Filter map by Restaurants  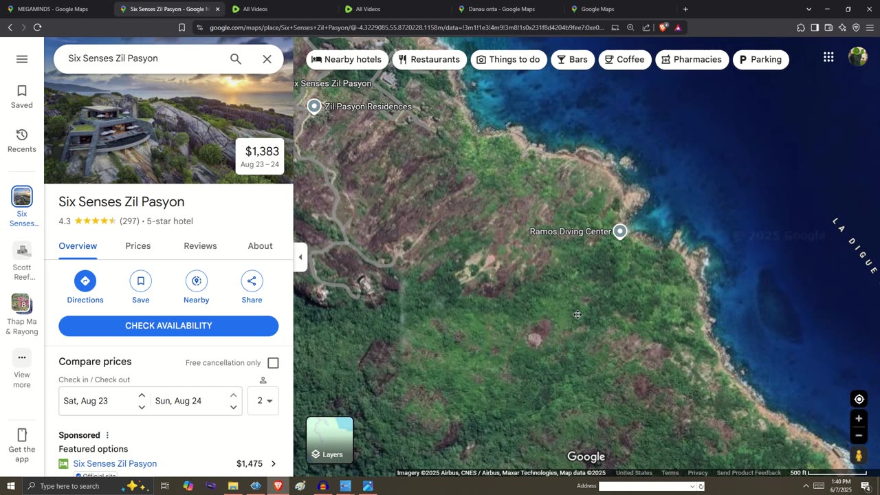click(429, 60)
